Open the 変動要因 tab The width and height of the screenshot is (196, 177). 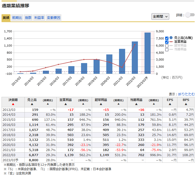coord(54,18)
